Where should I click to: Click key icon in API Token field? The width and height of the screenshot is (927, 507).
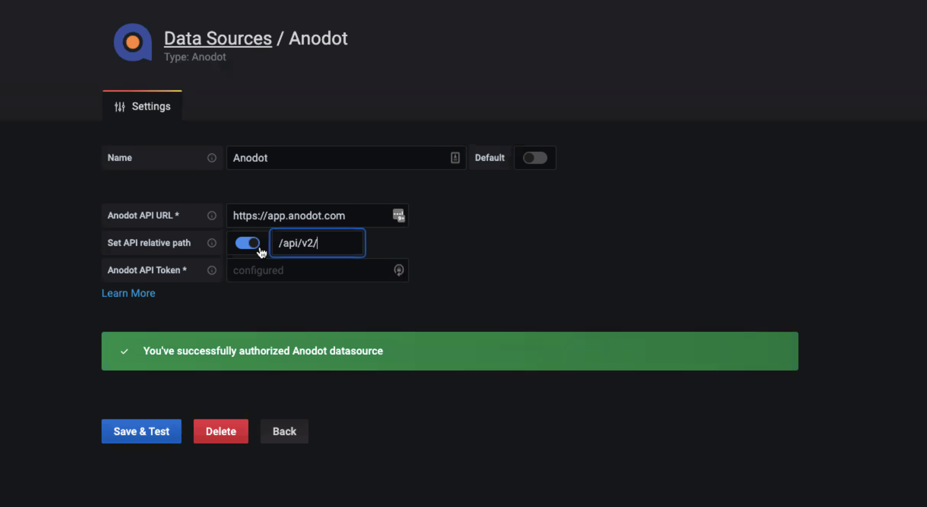[x=399, y=270]
